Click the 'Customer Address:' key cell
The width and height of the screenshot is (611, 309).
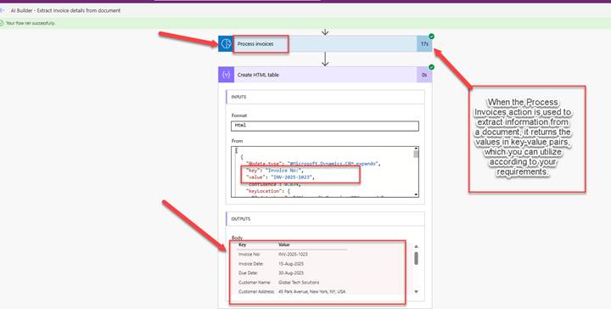coord(256,291)
